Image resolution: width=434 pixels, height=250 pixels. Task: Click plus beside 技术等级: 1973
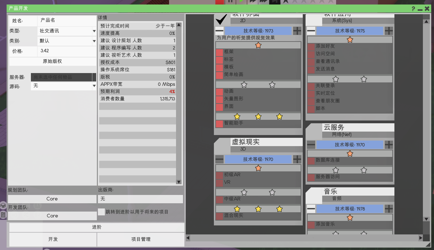point(297,31)
